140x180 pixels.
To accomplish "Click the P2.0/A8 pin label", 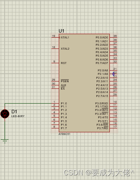I will point(103,70).
